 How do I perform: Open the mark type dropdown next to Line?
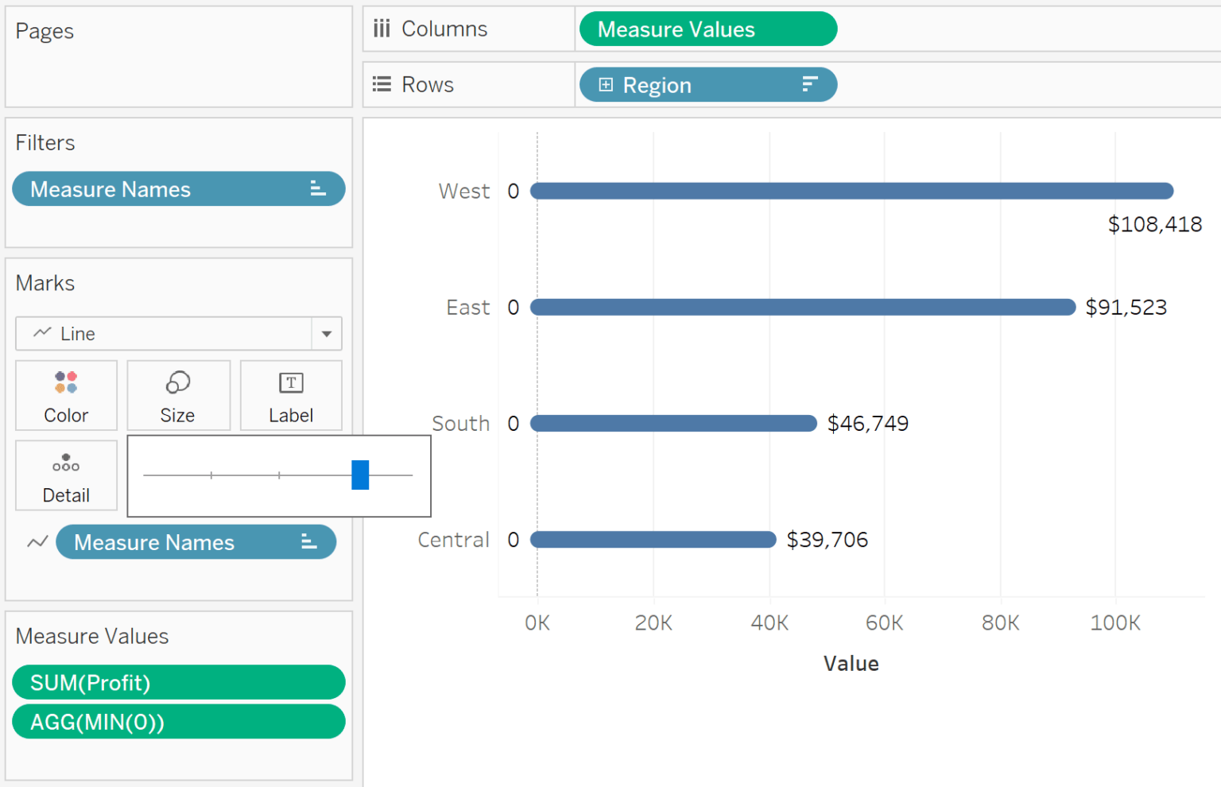click(326, 334)
